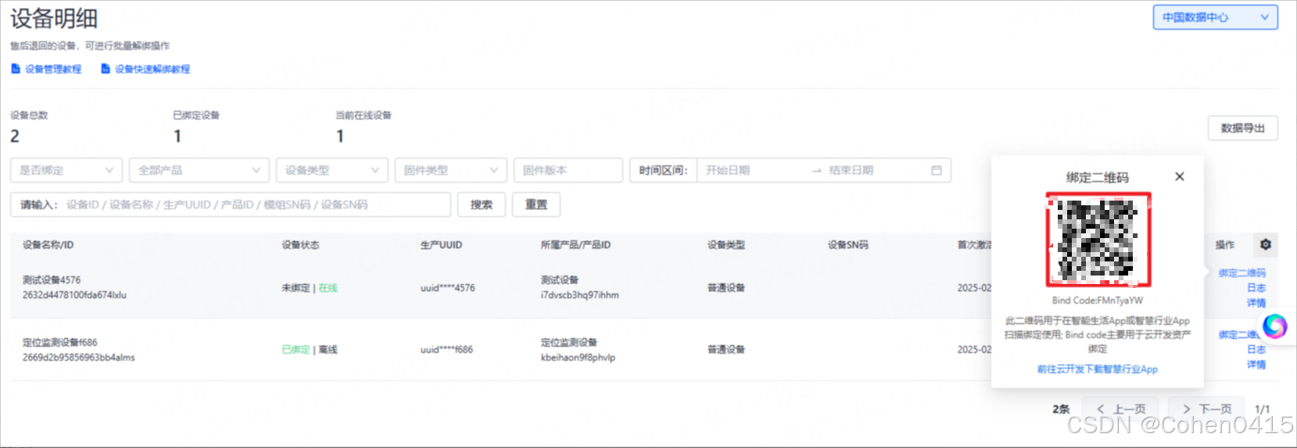1297x448 pixels.
Task: Expand the 设备类型 filter dropdown
Action: point(332,170)
